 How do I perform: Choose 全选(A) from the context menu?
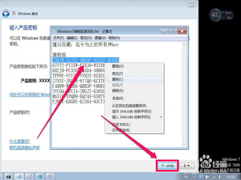pos(134,98)
